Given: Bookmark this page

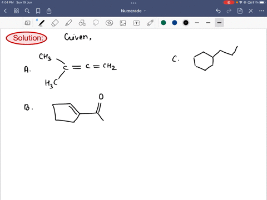Looking at the screenshot, I should pyautogui.click(x=38, y=11).
